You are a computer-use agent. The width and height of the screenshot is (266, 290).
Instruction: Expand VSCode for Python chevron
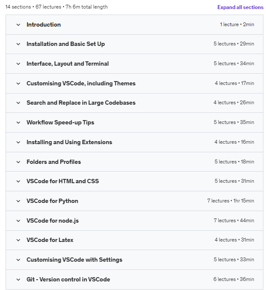coord(18,201)
